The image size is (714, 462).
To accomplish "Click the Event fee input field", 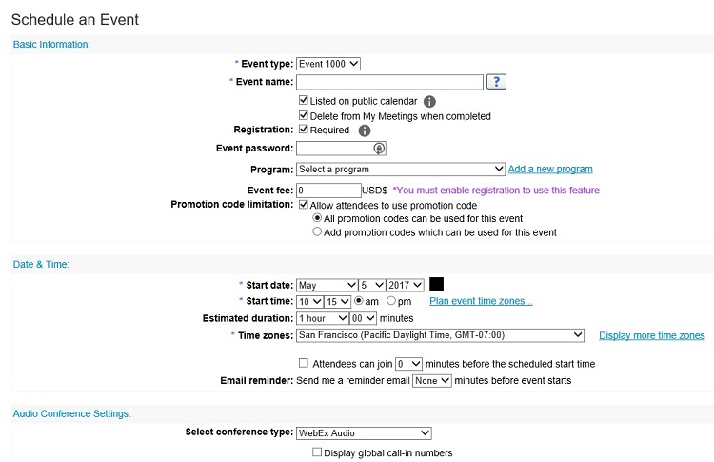I will [328, 191].
